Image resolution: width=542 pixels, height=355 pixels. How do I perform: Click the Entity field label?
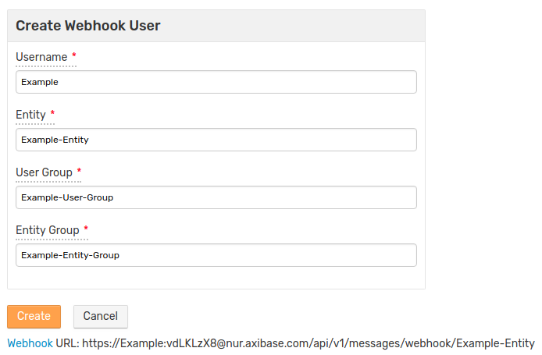click(30, 115)
